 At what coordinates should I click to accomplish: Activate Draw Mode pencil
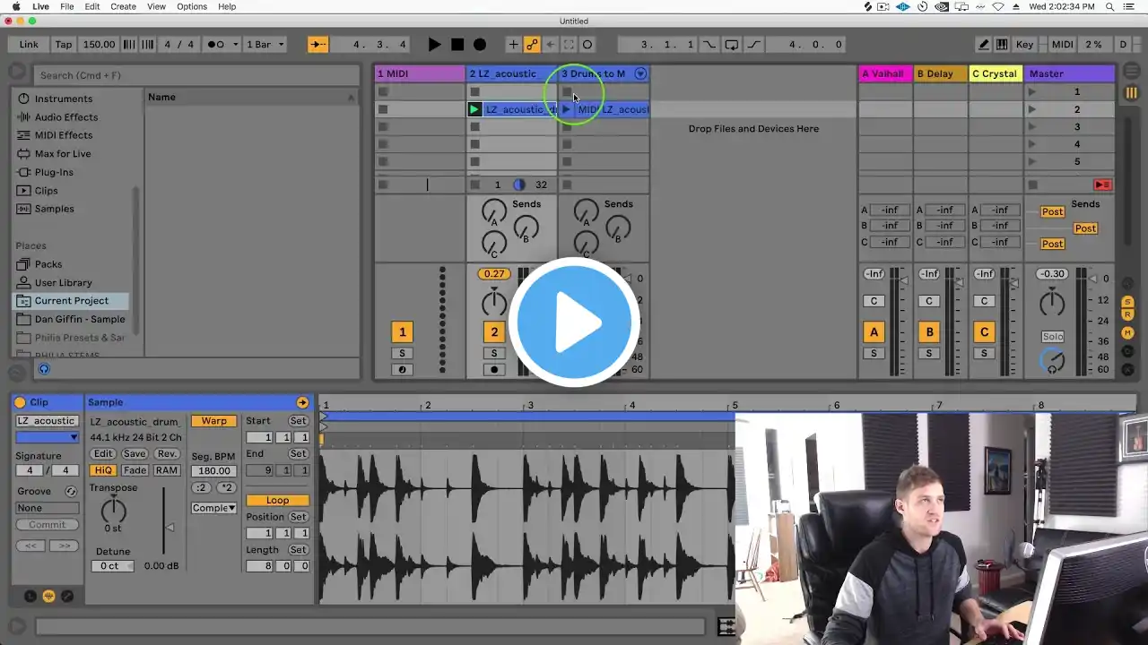[x=984, y=45]
